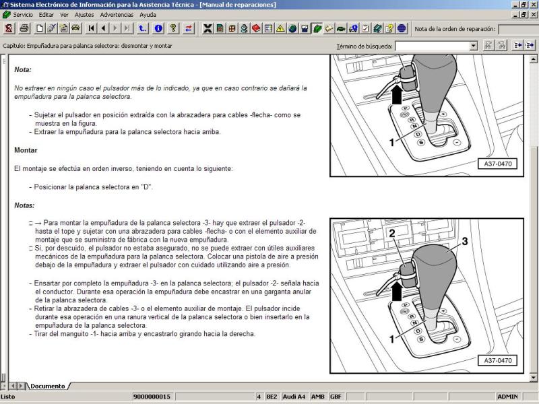Viewport: 539px width, 404px height.
Task: Click next search hit arrow icon
Action: [530, 45]
